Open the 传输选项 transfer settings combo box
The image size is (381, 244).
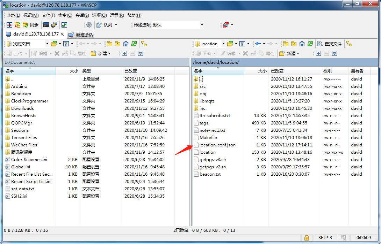point(178,25)
